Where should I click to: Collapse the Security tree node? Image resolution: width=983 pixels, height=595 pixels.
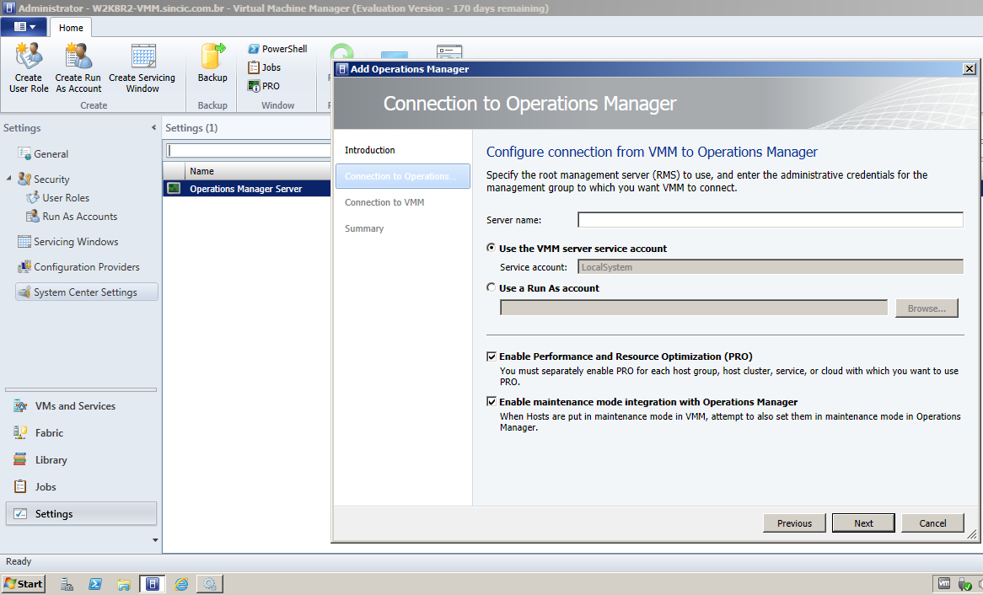pyautogui.click(x=8, y=179)
